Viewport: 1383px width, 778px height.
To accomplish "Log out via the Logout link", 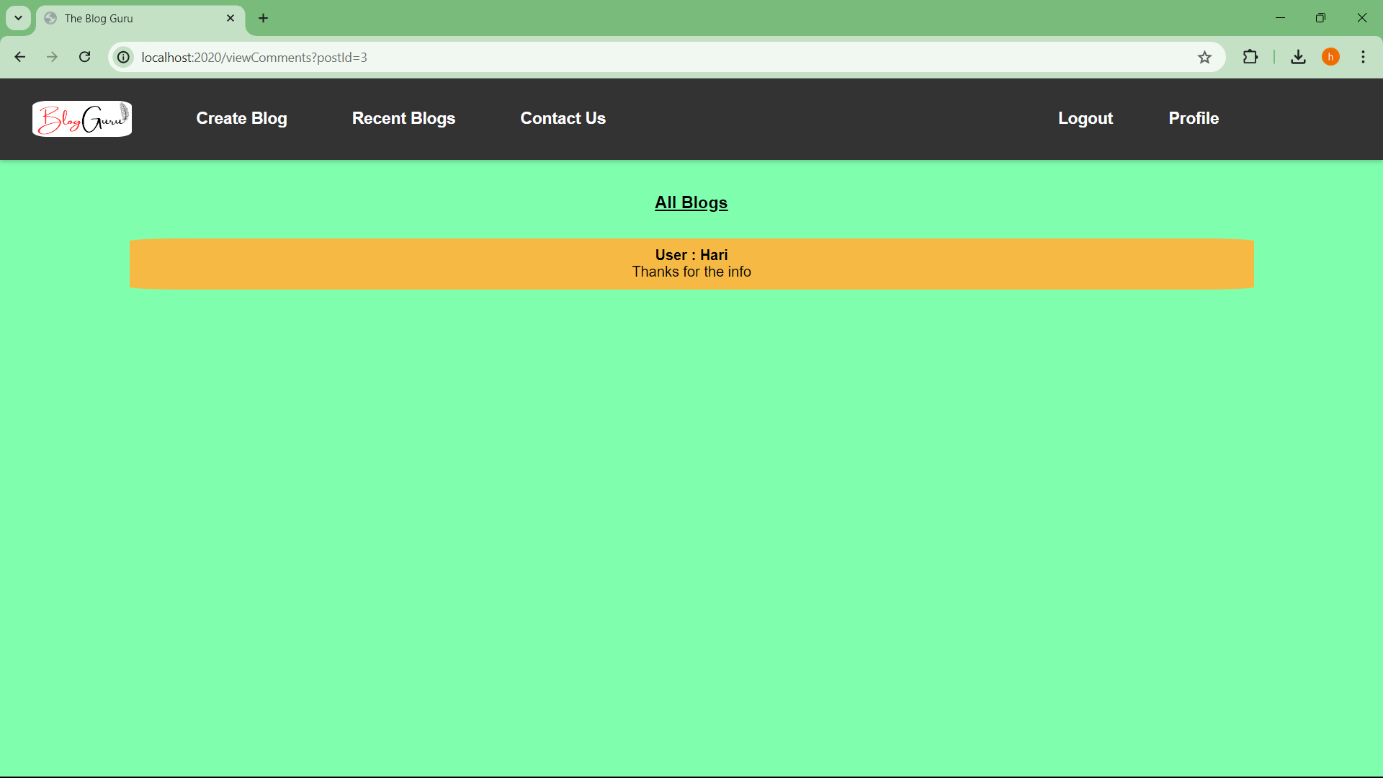I will [1085, 118].
